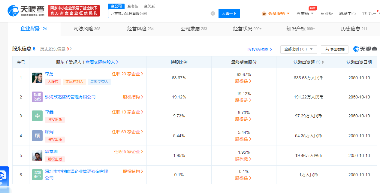Open the 知识产权 tab
Screen dimensions: 380x193
coord(300,29)
